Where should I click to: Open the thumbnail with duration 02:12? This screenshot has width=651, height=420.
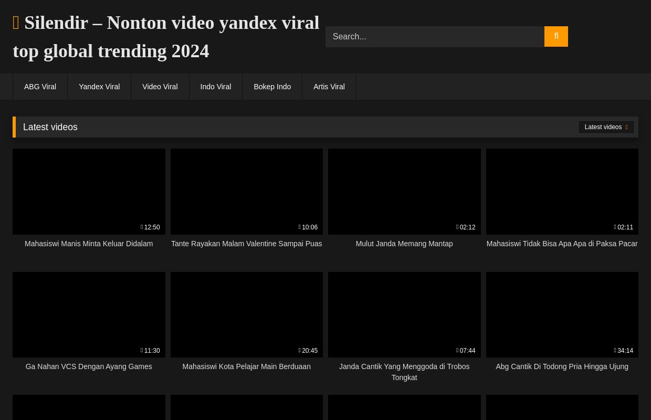pos(404,192)
